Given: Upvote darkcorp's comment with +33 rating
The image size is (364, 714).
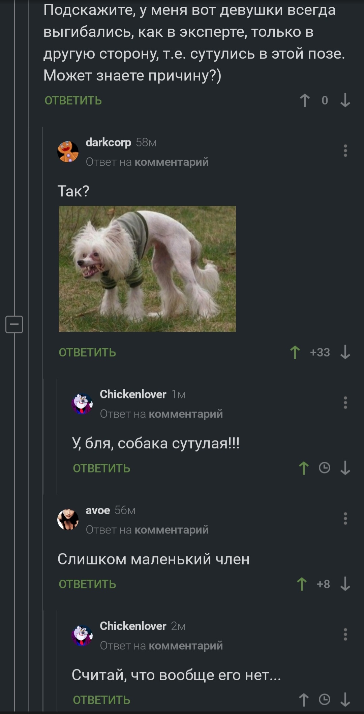Looking at the screenshot, I should 295,352.
